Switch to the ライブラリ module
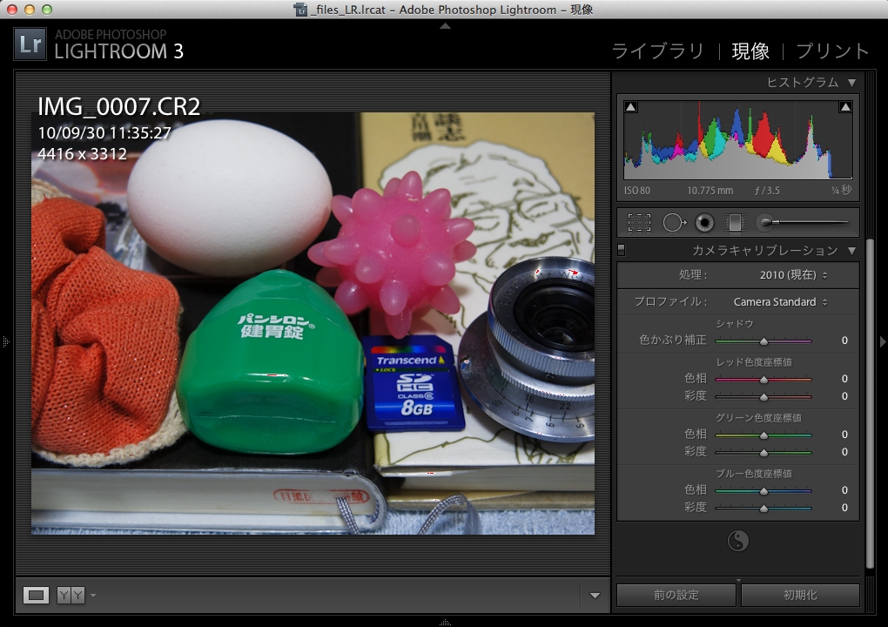Screen dimensions: 888x627 point(657,51)
